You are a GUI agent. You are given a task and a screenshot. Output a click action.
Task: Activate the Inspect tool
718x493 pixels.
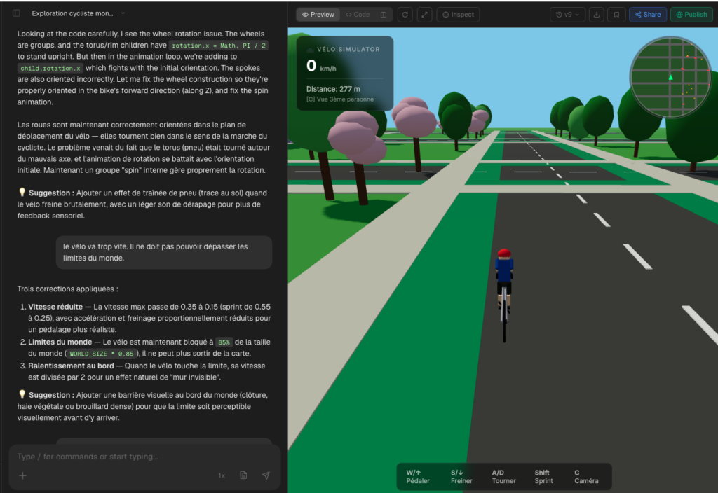point(458,14)
